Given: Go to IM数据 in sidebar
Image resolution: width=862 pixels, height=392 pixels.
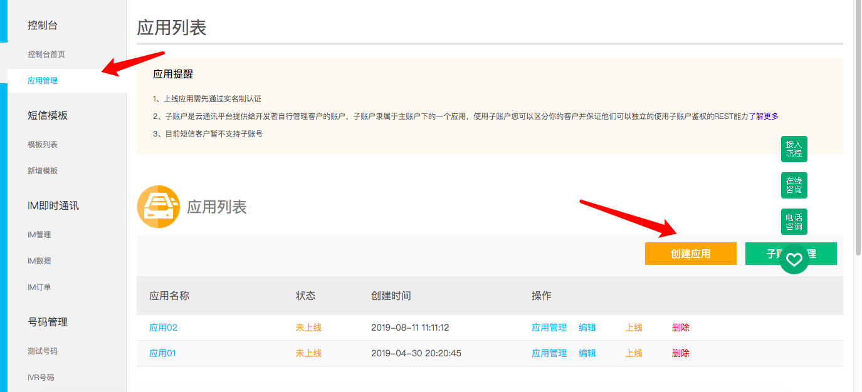Looking at the screenshot, I should point(39,261).
